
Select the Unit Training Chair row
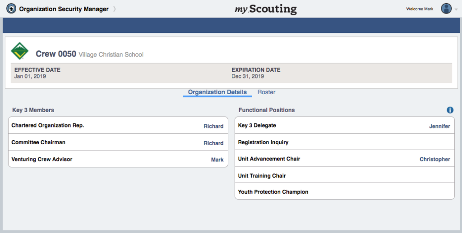pyautogui.click(x=345, y=175)
